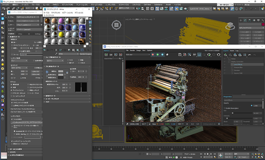The width and height of the screenshot is (265, 160).
Task: Enable bloom/glare checkbox in Lens Effects
Action: [225, 108]
